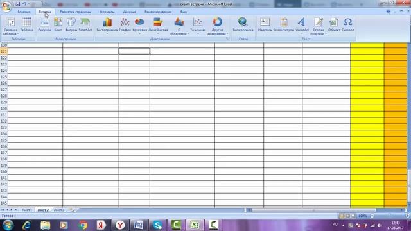Click the horizontal scrollbar track

(x=326, y=210)
